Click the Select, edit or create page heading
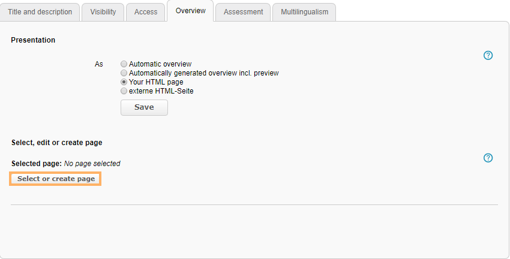Viewport: 510px width, 259px height. pos(56,143)
